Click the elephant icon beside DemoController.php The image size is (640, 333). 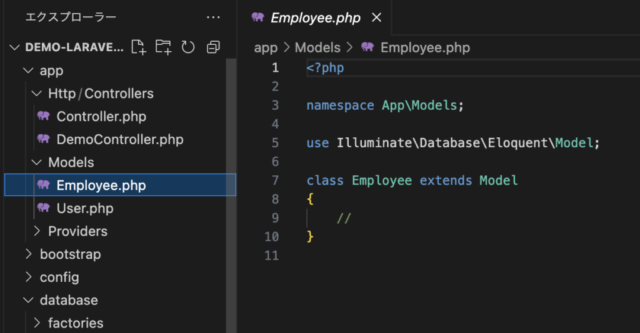pos(43,139)
